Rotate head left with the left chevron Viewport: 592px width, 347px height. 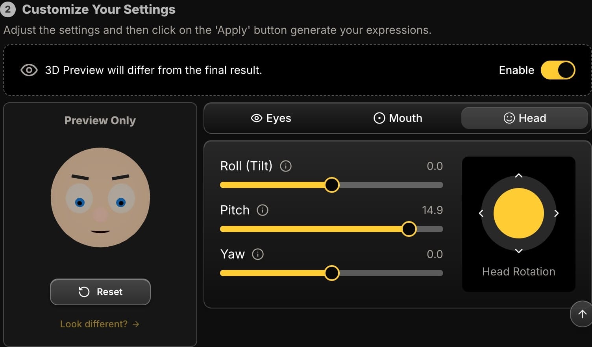481,213
